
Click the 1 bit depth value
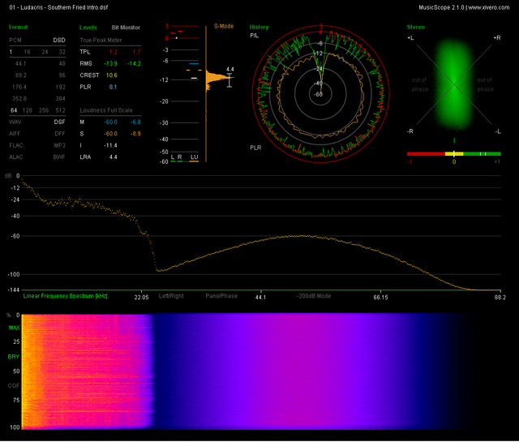(x=11, y=52)
